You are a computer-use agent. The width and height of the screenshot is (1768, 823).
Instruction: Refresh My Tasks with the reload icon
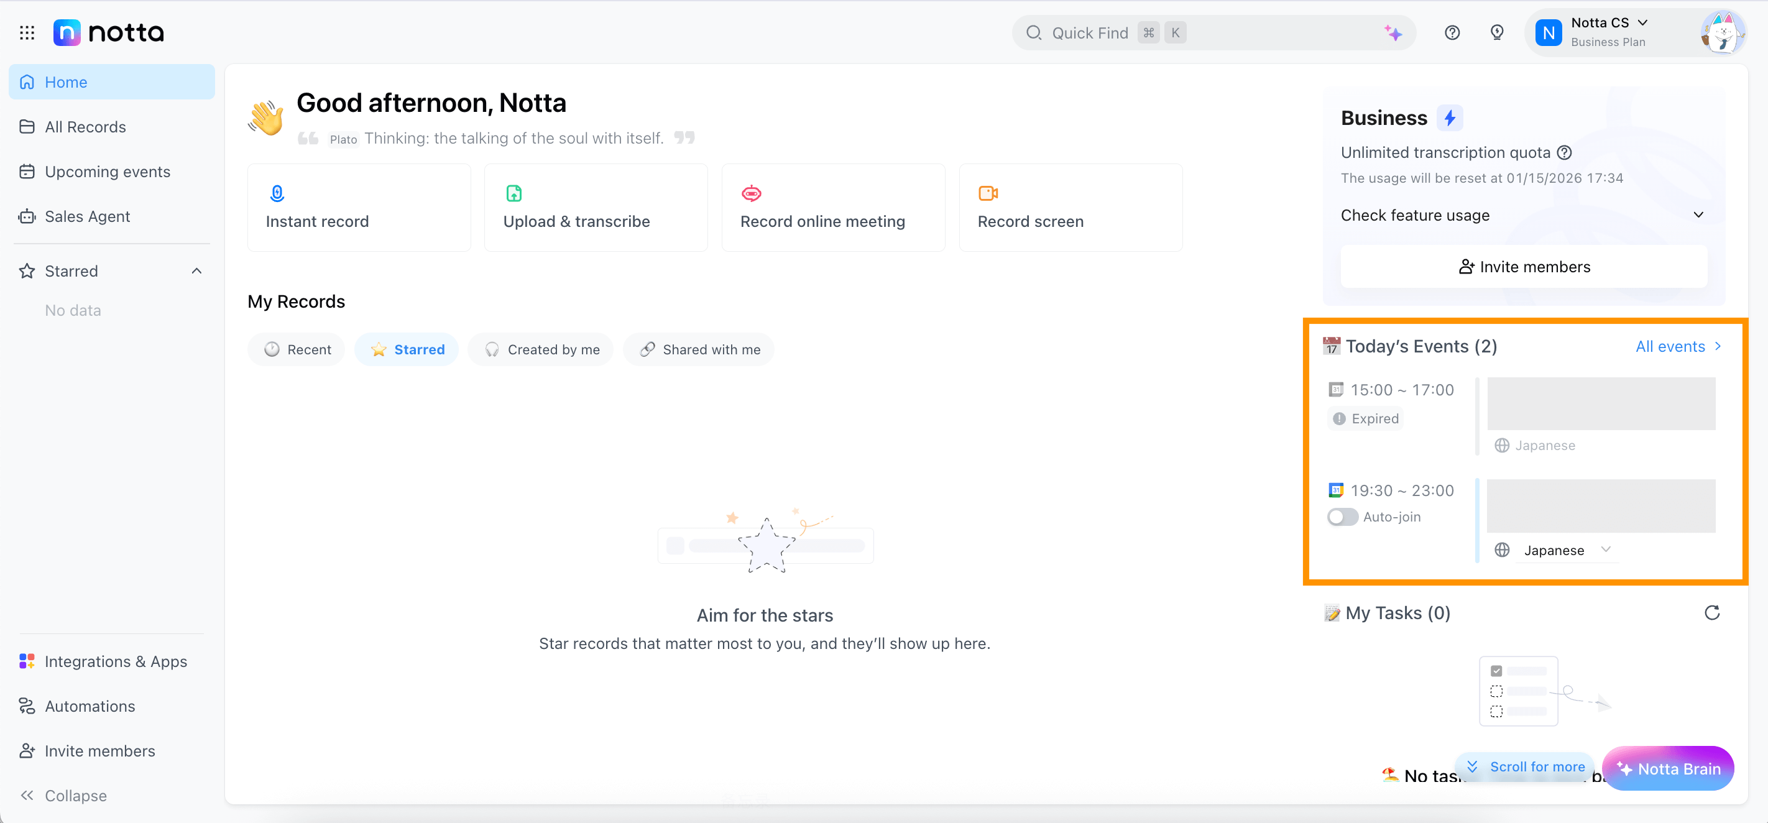[1711, 613]
